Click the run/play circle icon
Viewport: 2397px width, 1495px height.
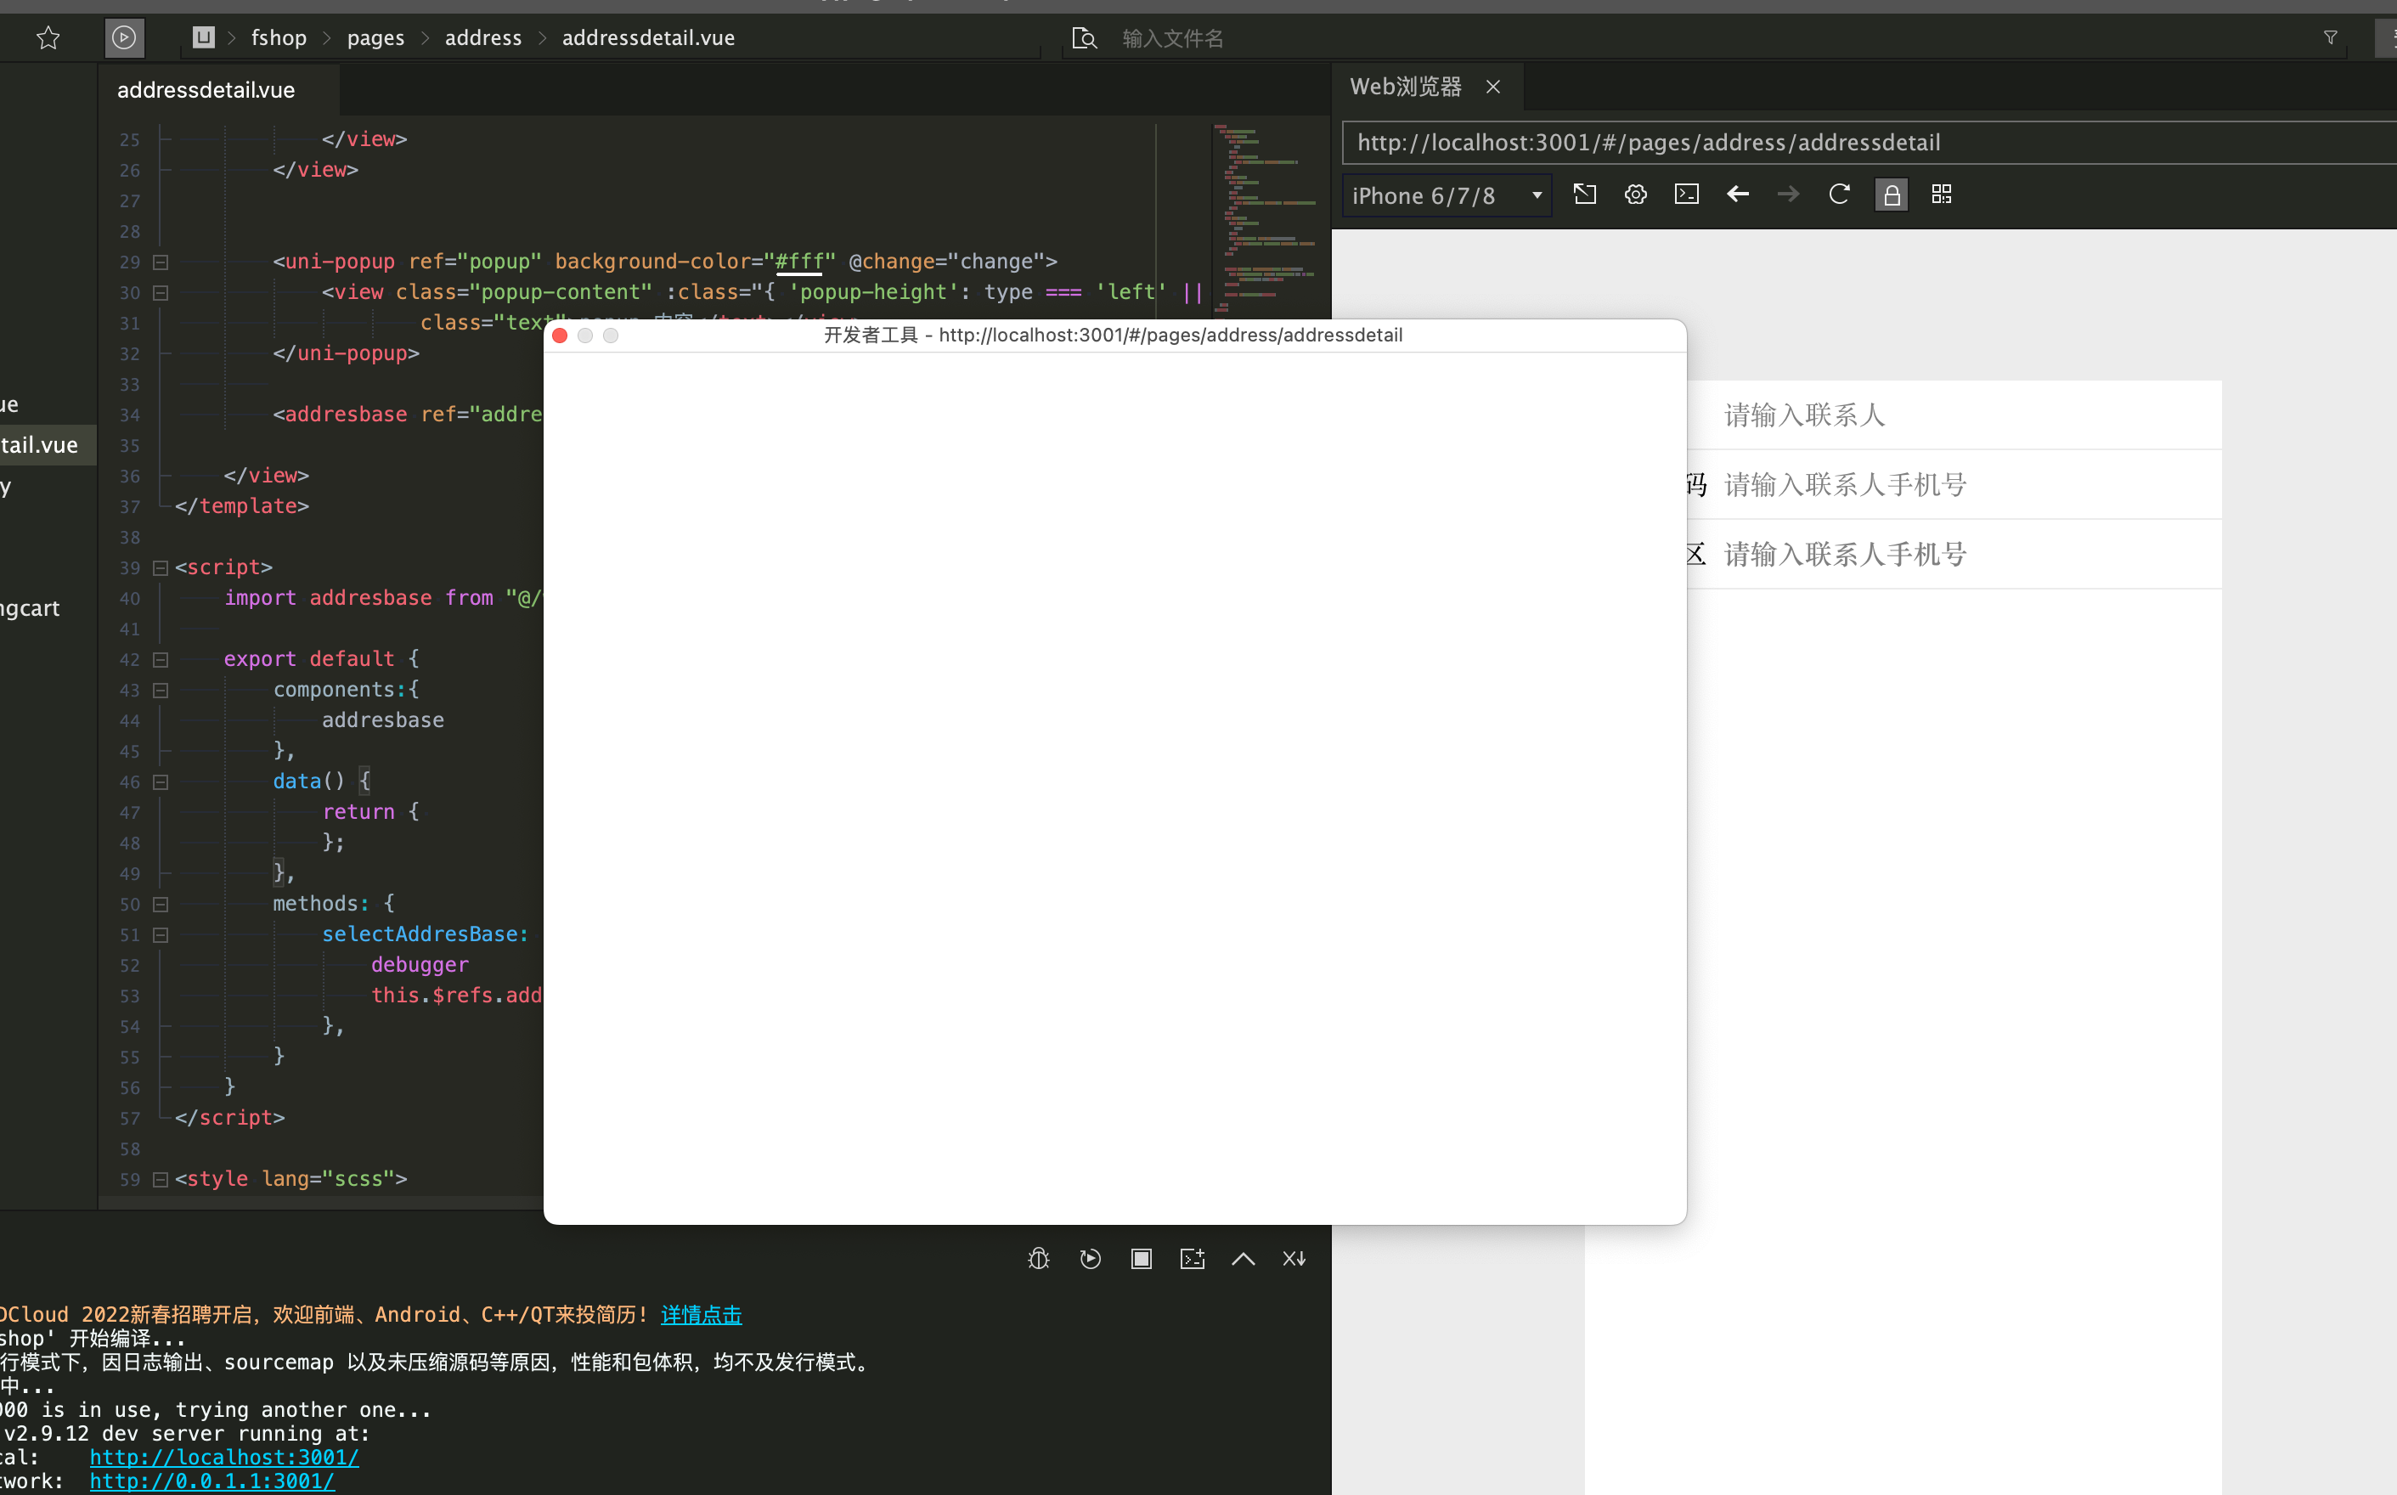point(123,37)
